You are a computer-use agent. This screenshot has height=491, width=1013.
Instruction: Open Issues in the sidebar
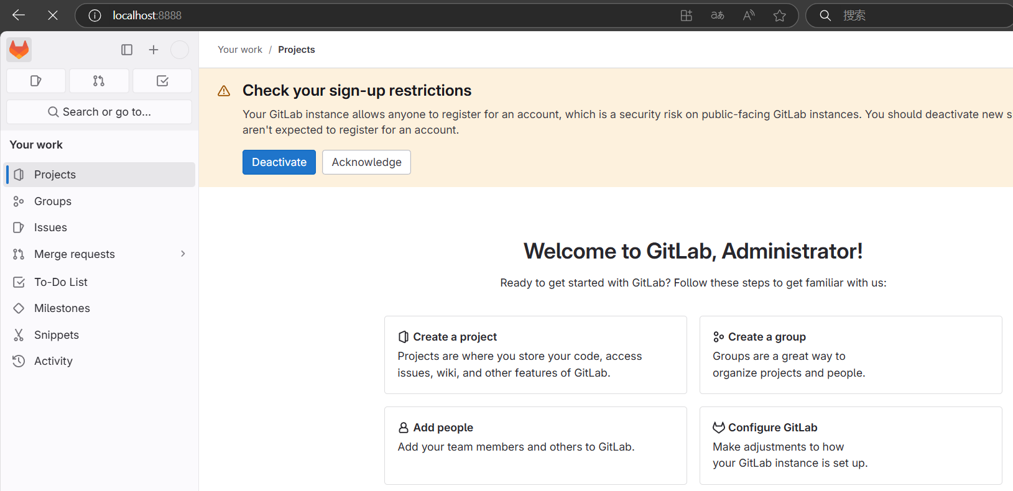tap(100, 227)
